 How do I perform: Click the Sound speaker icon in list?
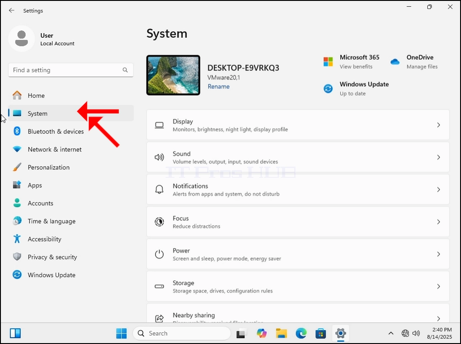coord(159,158)
